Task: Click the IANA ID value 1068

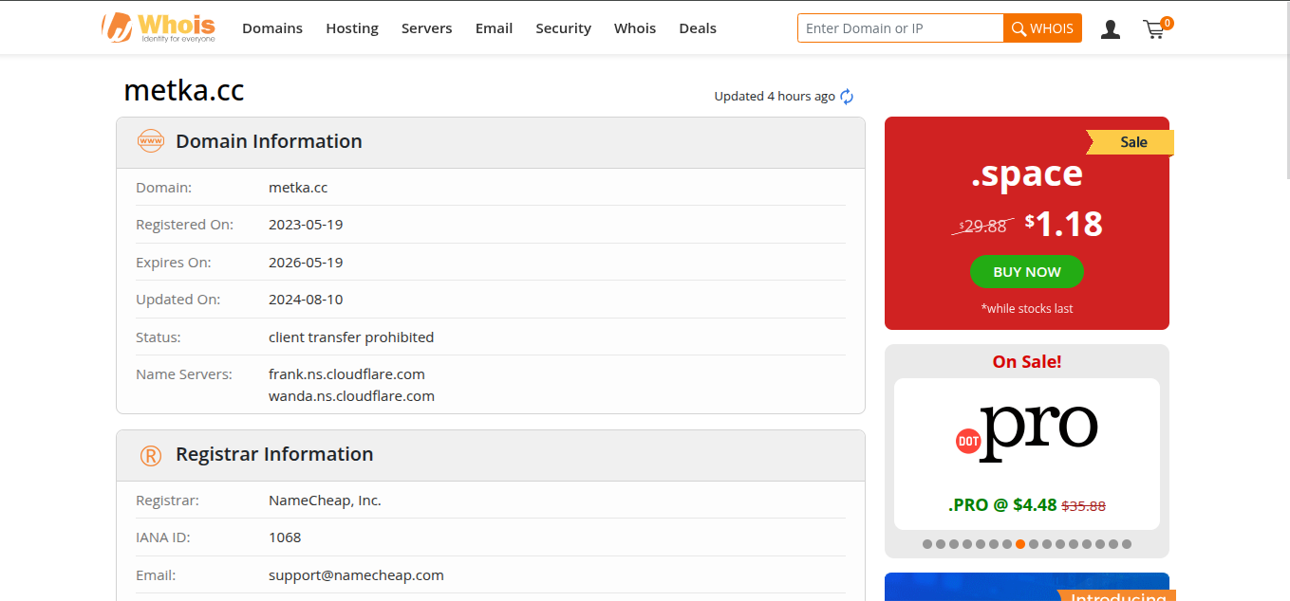Action: pos(285,537)
